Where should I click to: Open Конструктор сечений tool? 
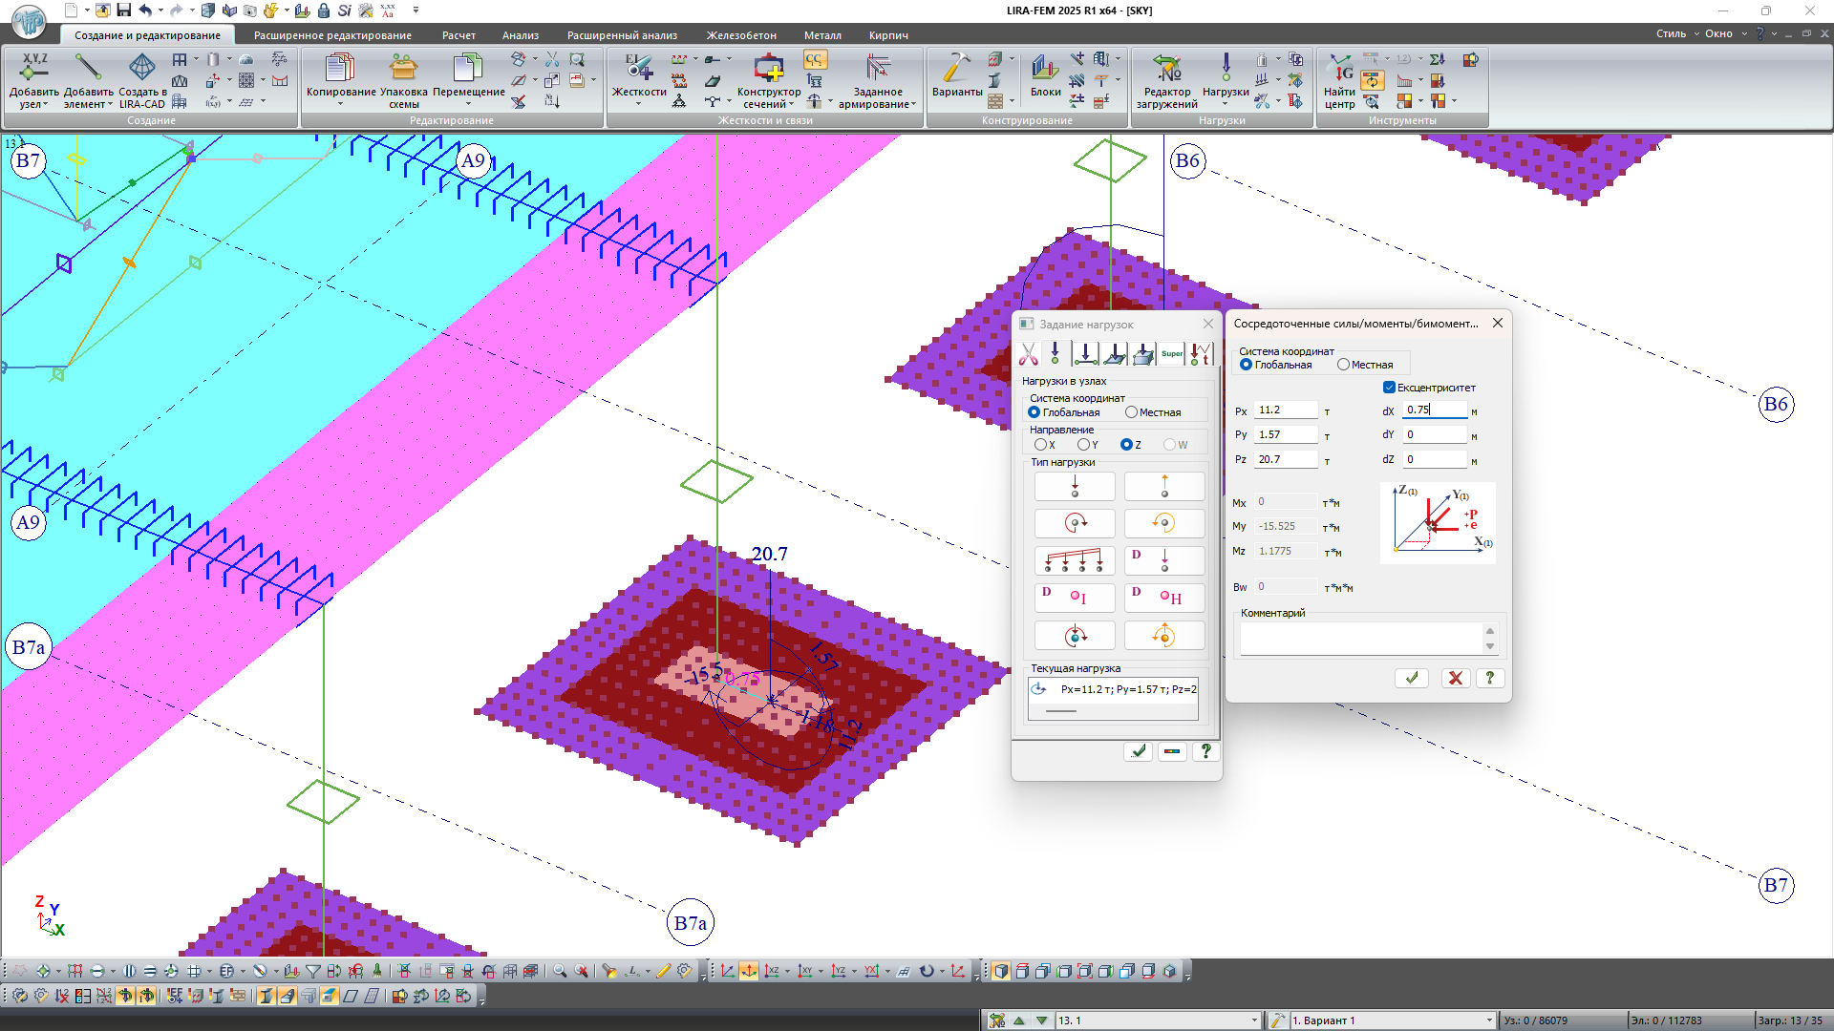point(768,69)
